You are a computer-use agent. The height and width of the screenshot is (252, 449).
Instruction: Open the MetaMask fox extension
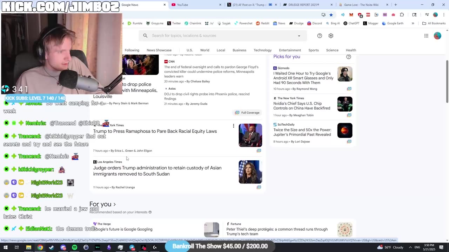351,15
